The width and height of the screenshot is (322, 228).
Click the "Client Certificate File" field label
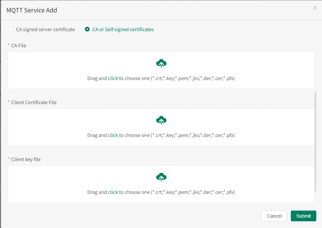(x=34, y=102)
